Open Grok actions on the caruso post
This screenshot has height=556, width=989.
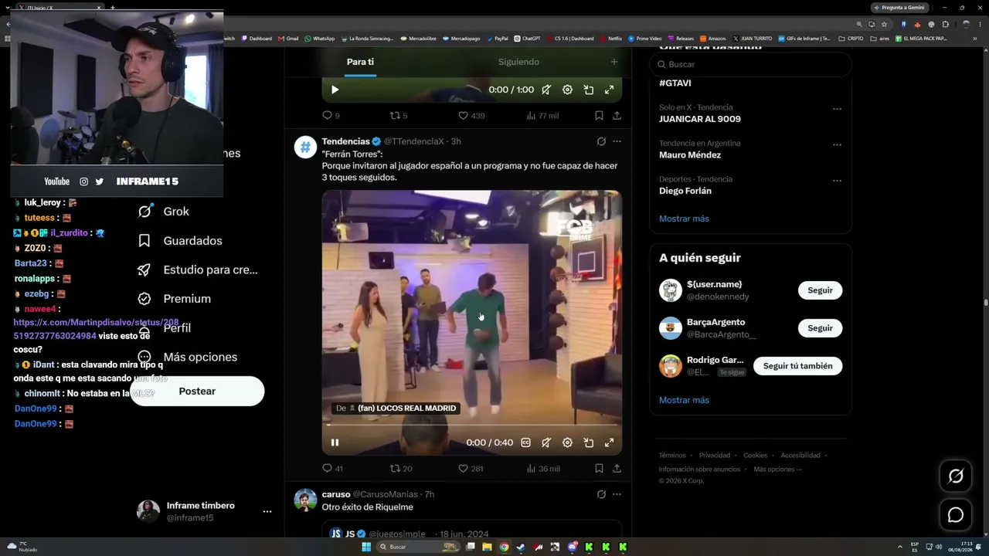pyautogui.click(x=601, y=494)
